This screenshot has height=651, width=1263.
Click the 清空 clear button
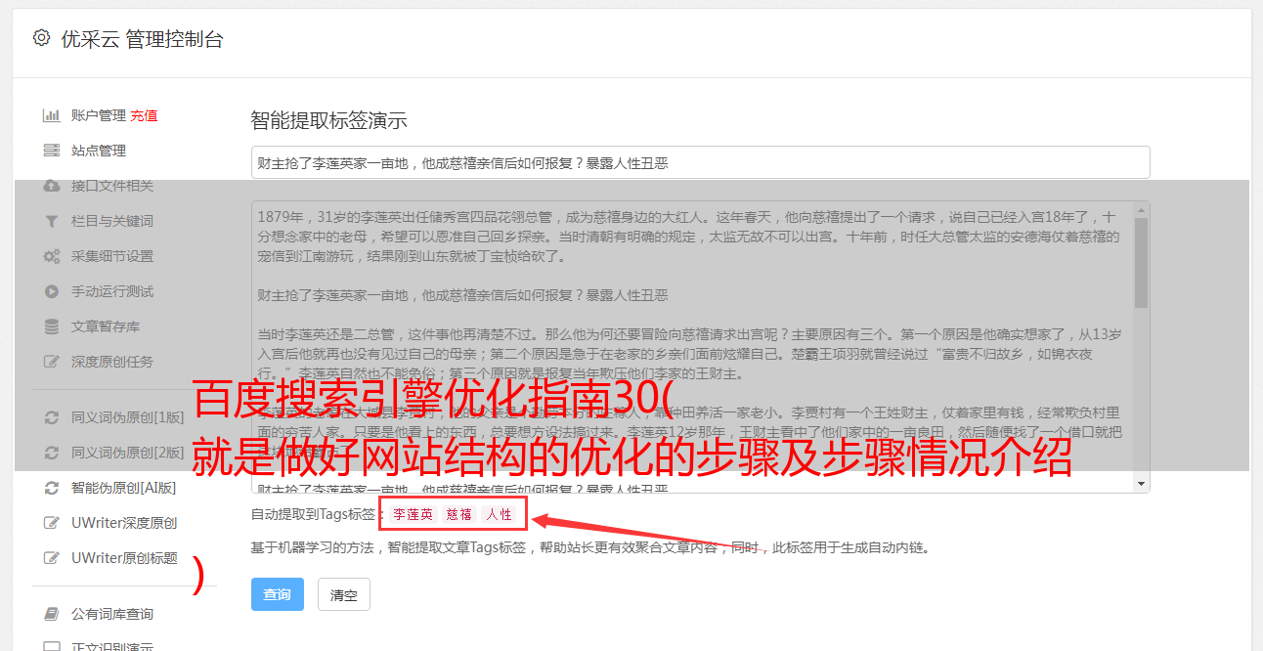tap(344, 594)
